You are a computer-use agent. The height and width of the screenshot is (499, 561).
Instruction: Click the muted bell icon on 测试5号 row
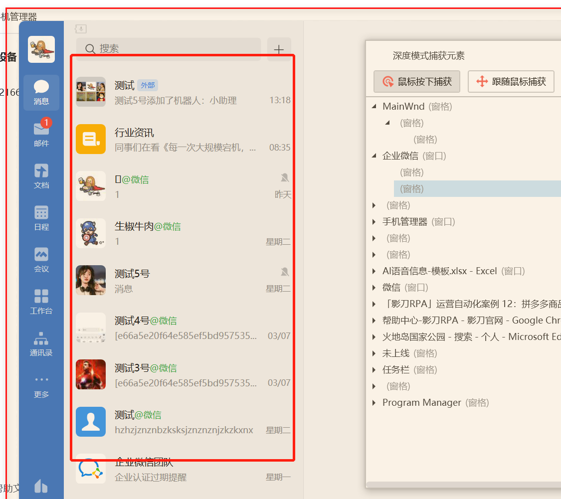click(x=285, y=272)
